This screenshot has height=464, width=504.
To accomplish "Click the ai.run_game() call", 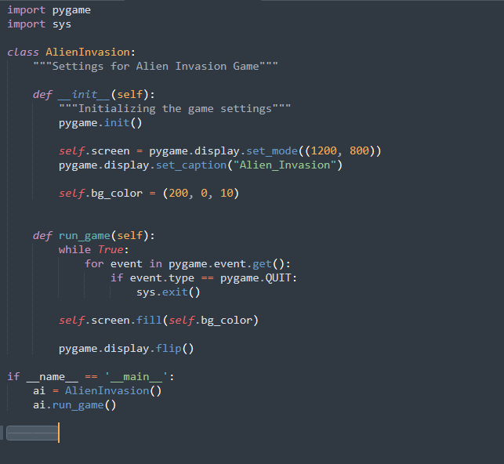I will (x=74, y=405).
